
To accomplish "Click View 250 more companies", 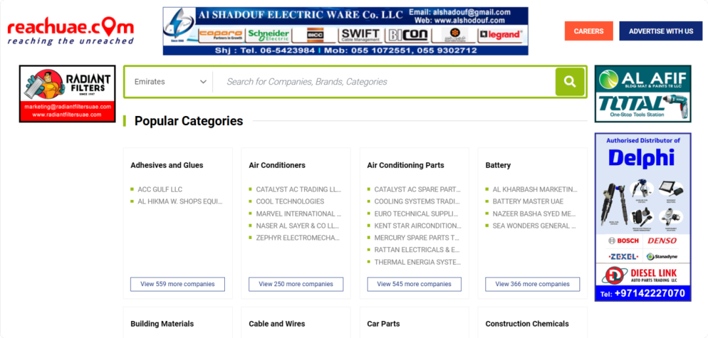I will pos(296,284).
